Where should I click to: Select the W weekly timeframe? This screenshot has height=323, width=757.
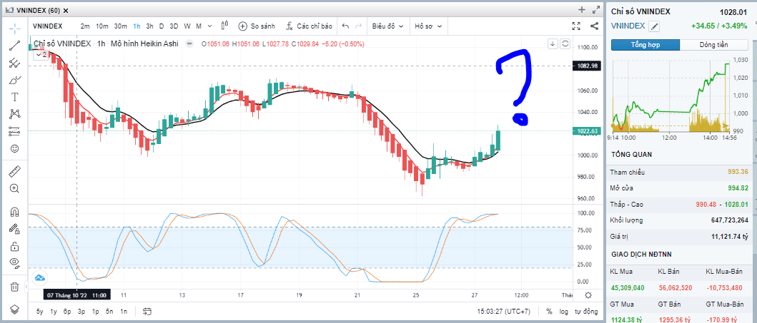tap(187, 26)
